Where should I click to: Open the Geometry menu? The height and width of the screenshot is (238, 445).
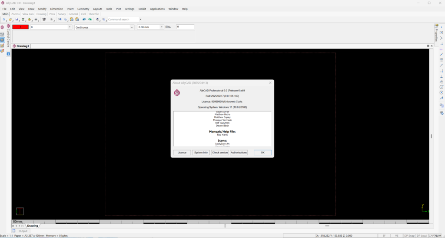tap(83, 9)
